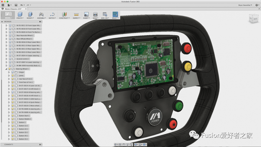The height and width of the screenshot is (147, 261).
Task: Open the SKETCH tool menu
Action: pos(52,15)
